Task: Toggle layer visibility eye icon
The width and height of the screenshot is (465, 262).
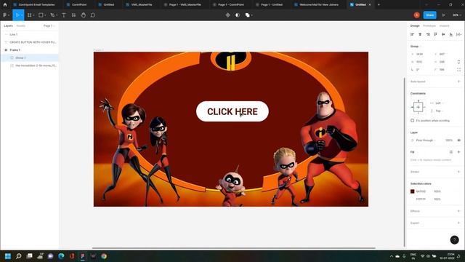Action: (x=458, y=140)
